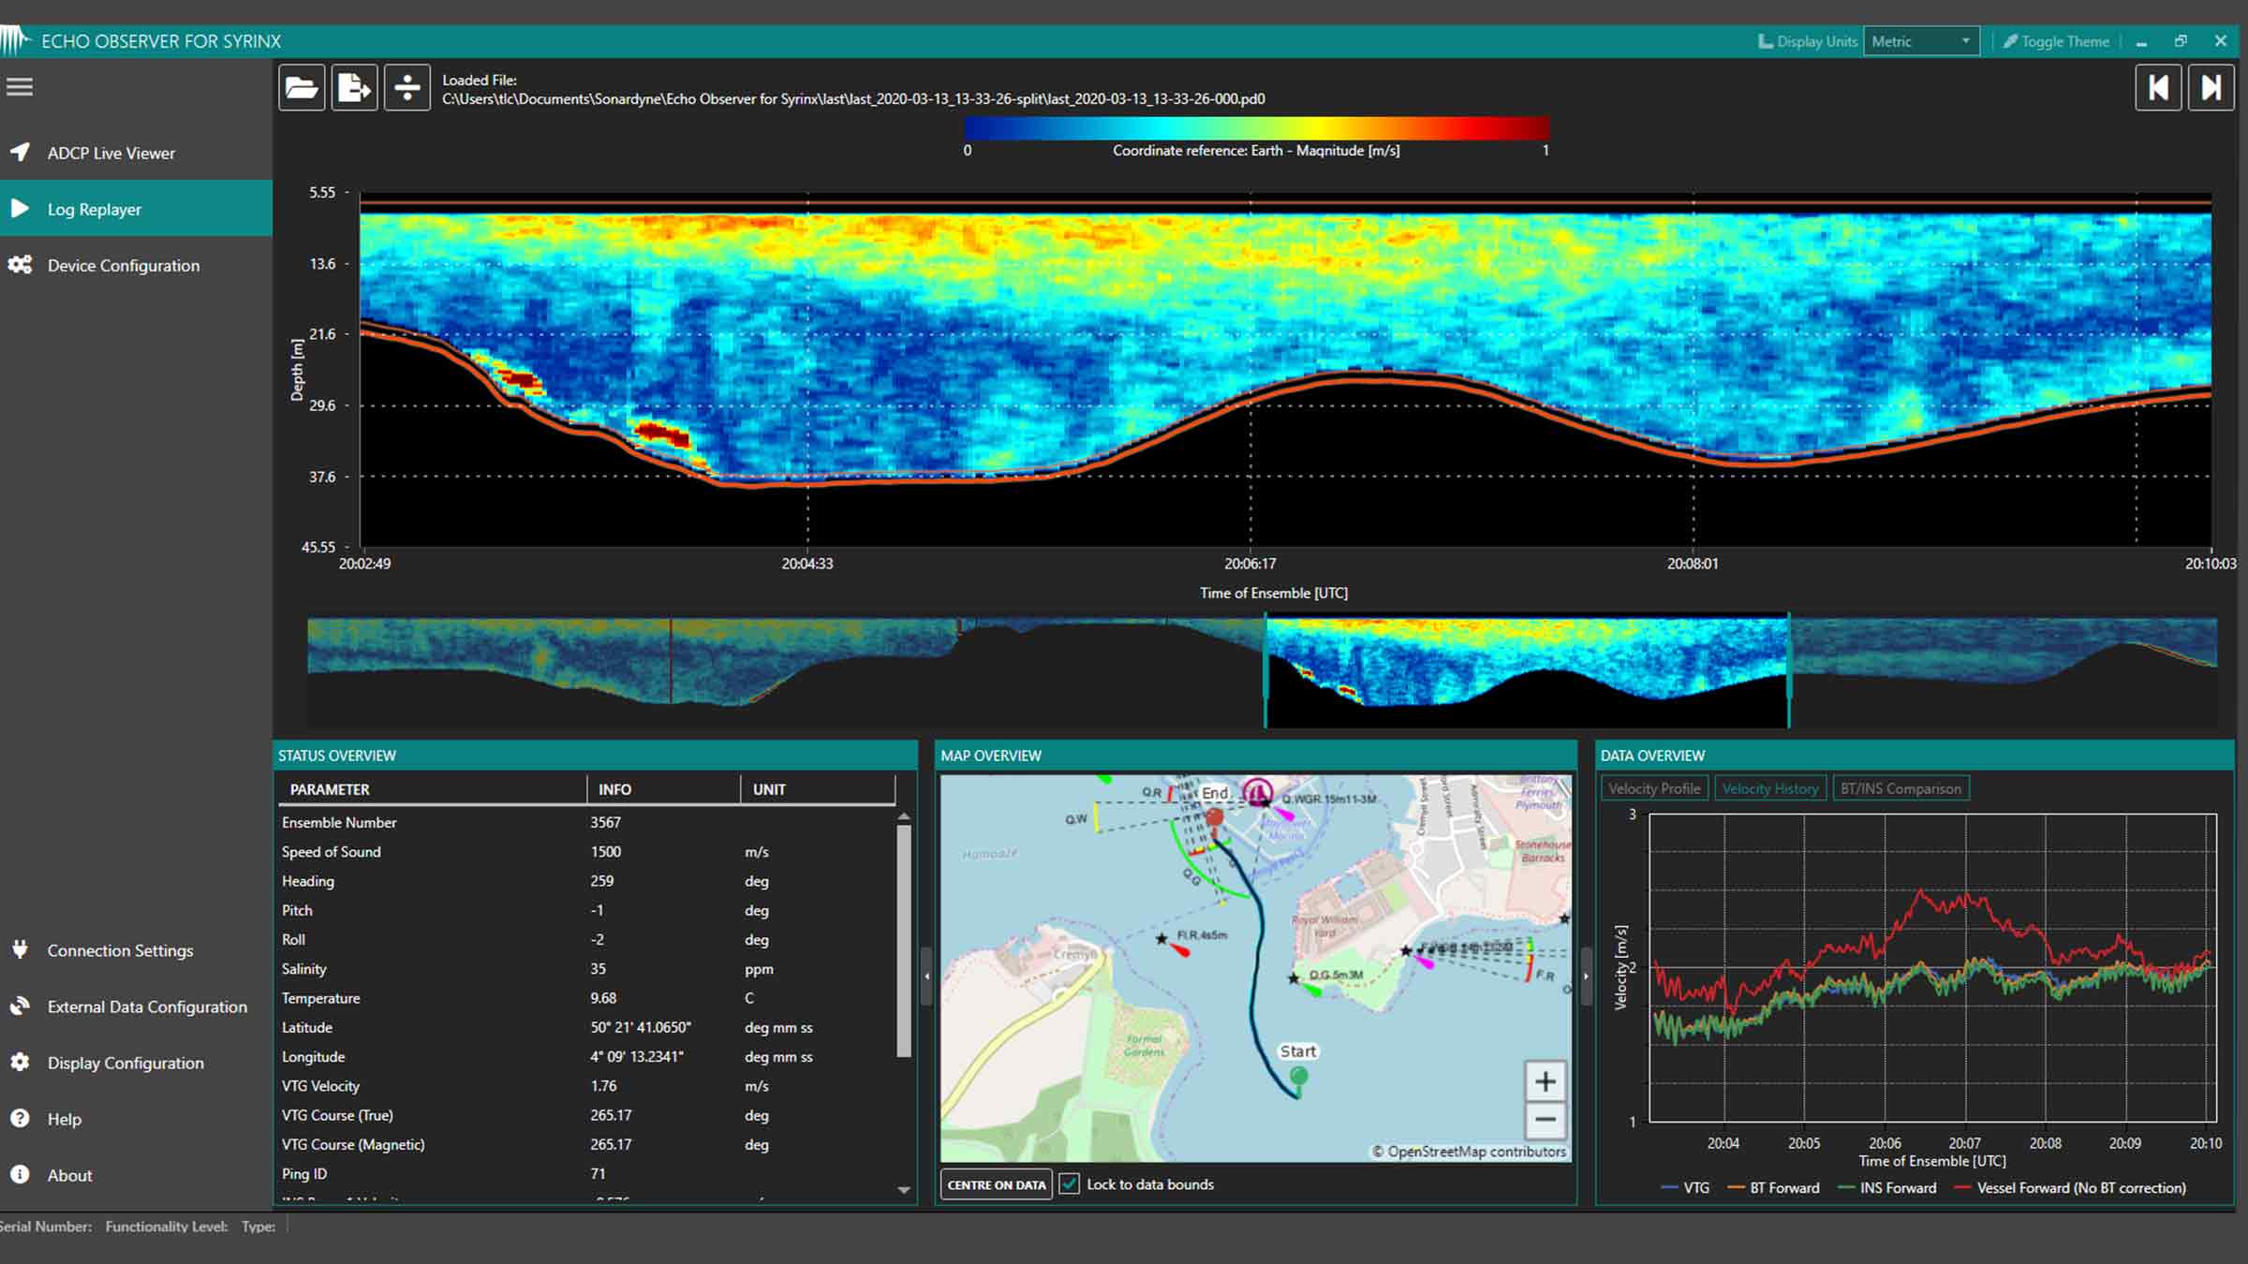Image resolution: width=2248 pixels, height=1264 pixels.
Task: Click the loaded file path text
Action: [853, 98]
